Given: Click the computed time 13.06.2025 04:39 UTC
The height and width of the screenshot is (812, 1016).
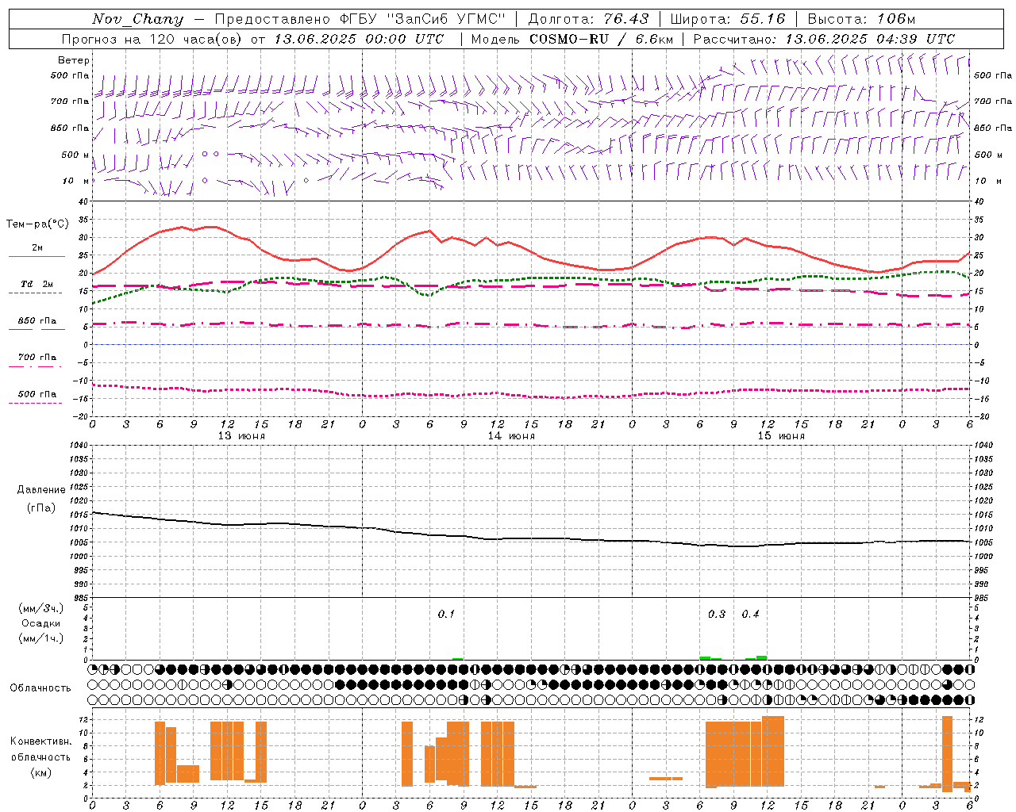Looking at the screenshot, I should 870,39.
